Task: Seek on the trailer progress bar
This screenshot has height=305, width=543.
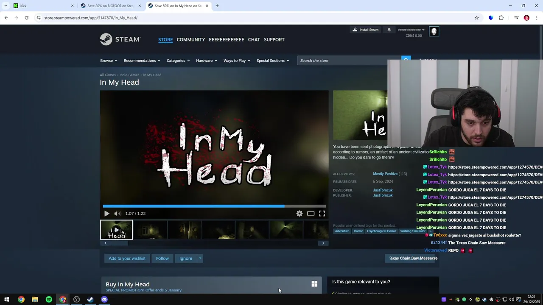Action: click(214, 206)
